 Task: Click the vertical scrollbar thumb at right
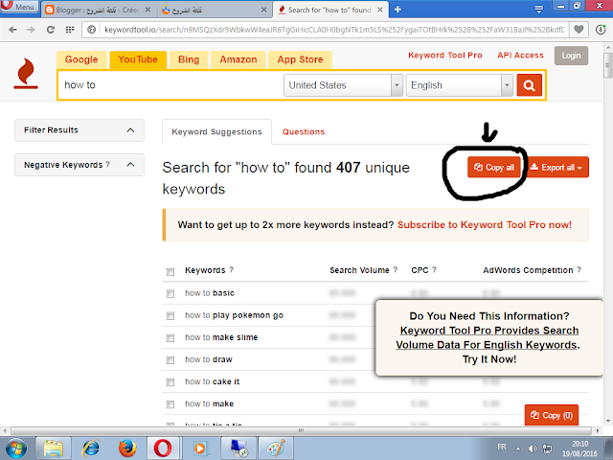(607, 64)
